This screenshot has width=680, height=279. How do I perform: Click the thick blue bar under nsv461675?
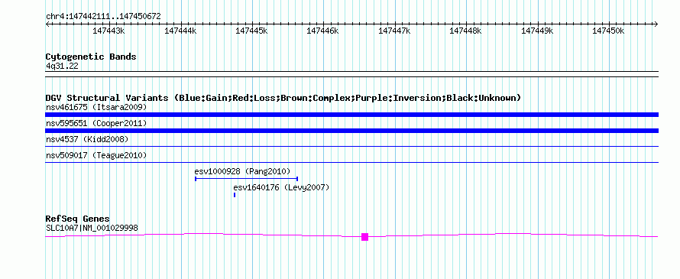coord(351,115)
